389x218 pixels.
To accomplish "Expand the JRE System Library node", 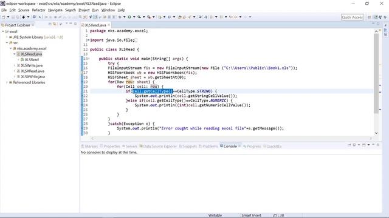I will click(x=7, y=37).
